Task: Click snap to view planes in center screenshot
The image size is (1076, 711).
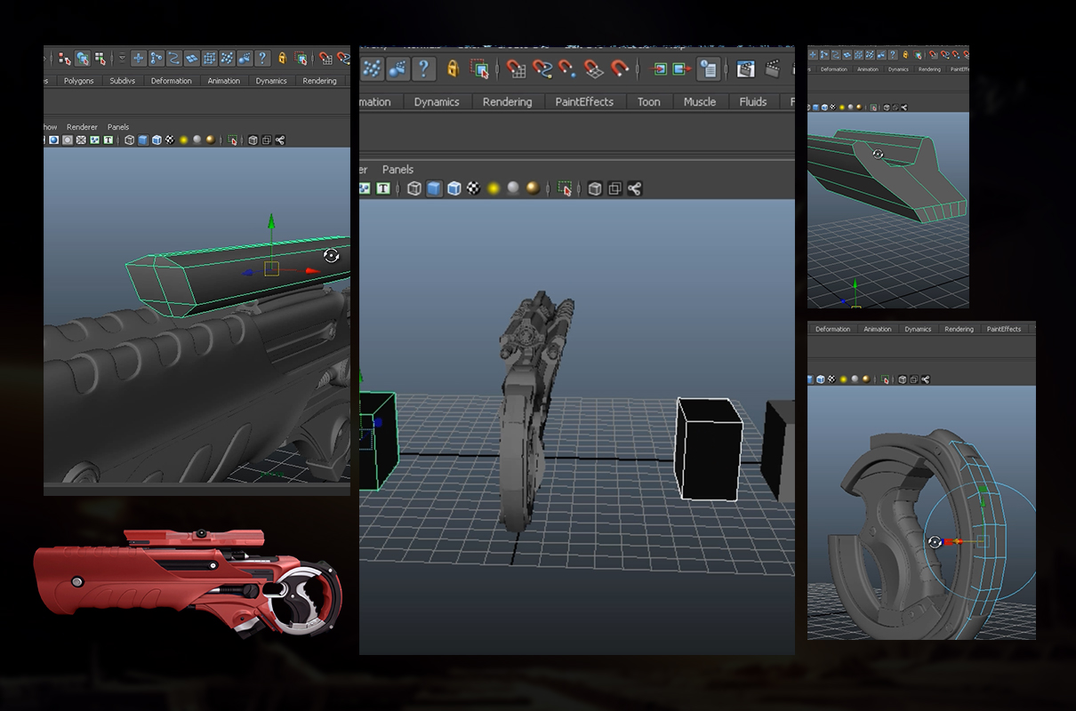Action: (593, 68)
